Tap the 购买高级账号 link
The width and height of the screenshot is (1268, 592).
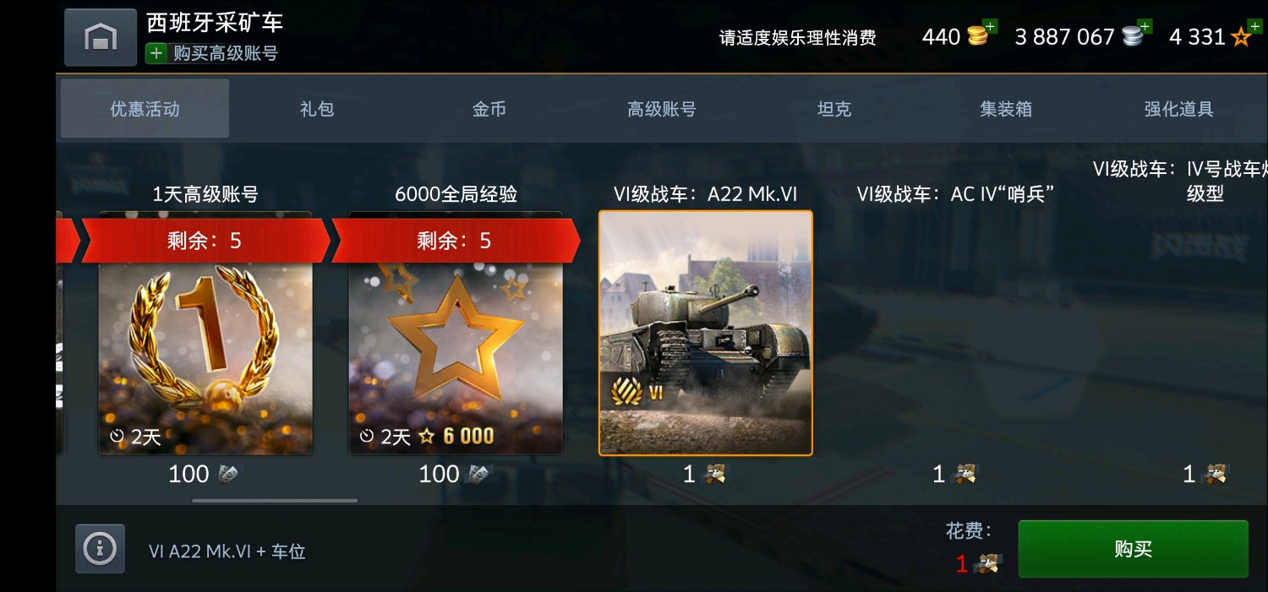point(226,53)
